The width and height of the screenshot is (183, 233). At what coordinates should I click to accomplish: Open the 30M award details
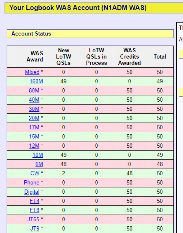coord(34,109)
